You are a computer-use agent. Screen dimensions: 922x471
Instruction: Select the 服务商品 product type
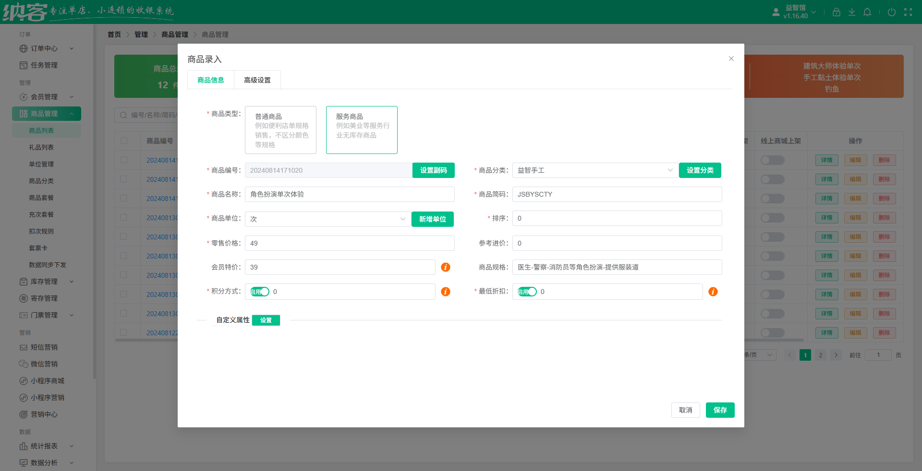click(x=362, y=130)
